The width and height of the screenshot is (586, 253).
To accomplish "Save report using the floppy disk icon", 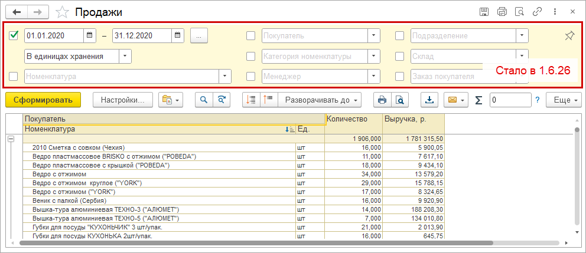I will (484, 12).
